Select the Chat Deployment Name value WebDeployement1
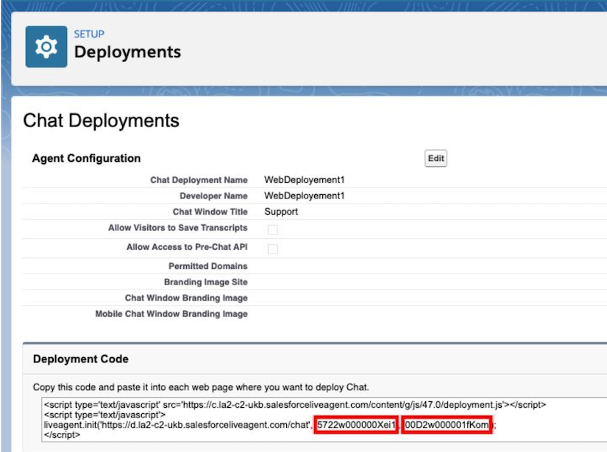607x452 pixels. [305, 180]
